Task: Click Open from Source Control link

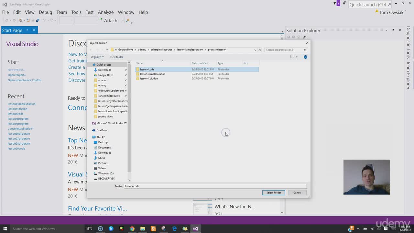Action: [x=26, y=80]
